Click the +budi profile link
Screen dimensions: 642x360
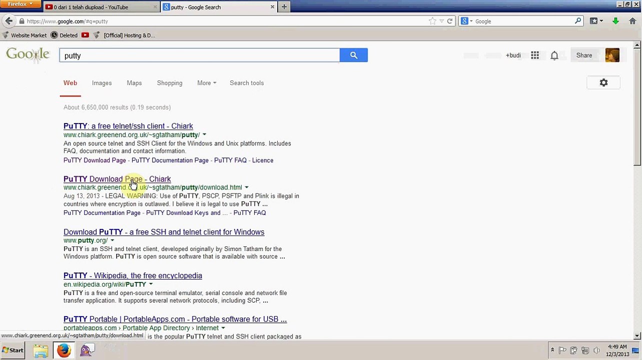click(x=513, y=55)
